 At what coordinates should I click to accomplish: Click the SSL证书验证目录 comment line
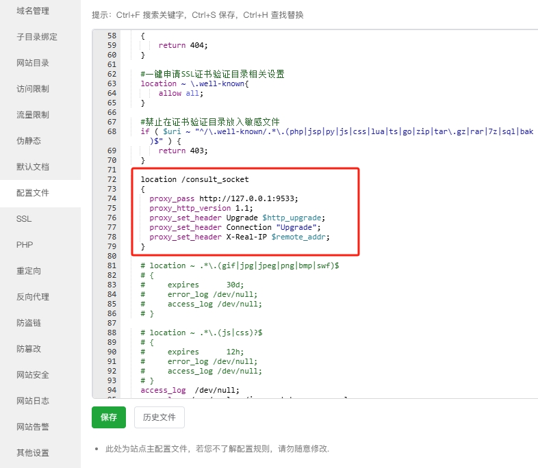[212, 74]
